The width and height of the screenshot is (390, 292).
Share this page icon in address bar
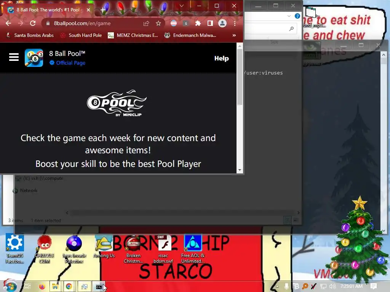(x=146, y=23)
